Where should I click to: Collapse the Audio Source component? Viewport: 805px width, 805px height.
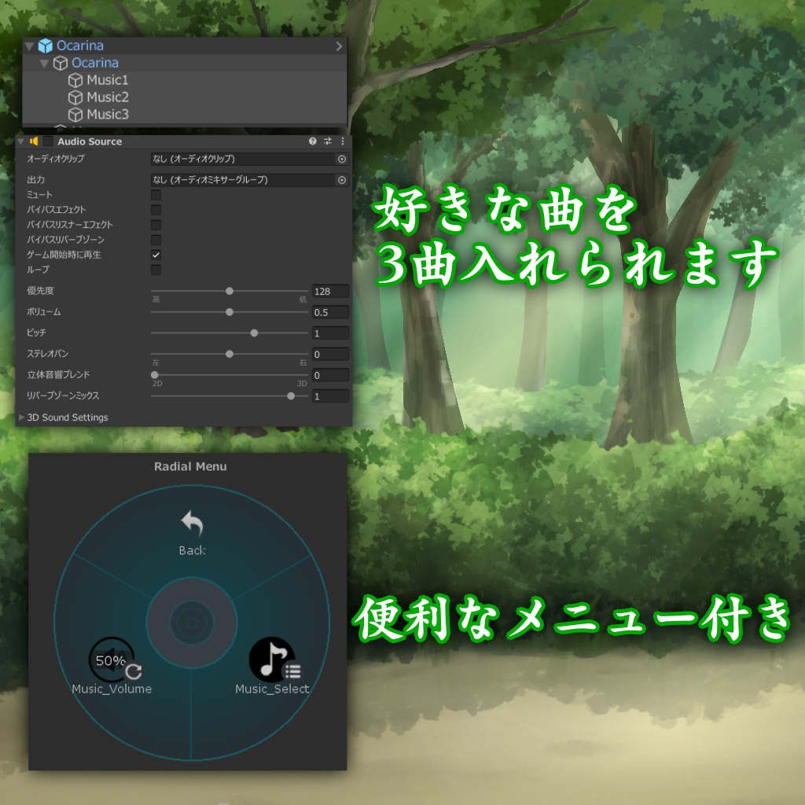(x=20, y=142)
